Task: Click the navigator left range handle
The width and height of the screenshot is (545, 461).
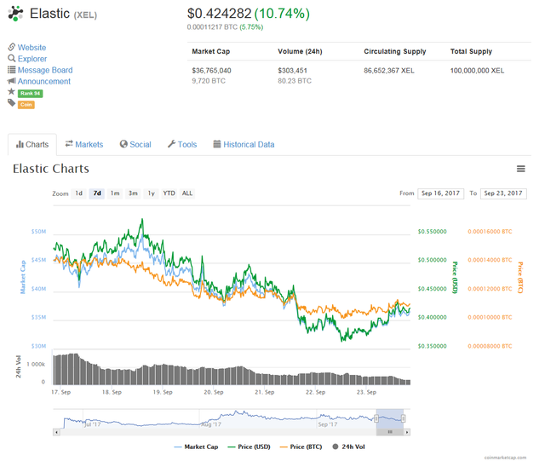Action: point(376,418)
